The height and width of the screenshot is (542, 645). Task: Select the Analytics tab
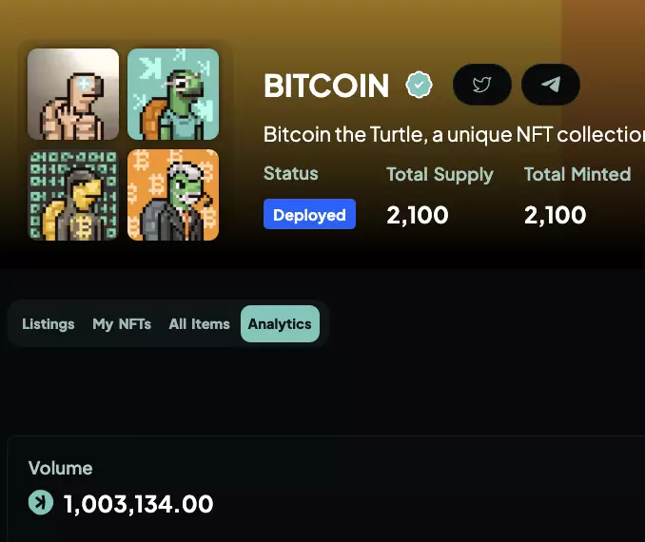click(x=280, y=324)
